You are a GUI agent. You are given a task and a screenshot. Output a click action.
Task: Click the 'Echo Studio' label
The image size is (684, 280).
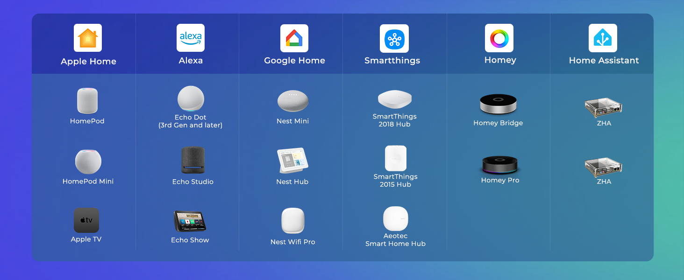(x=193, y=182)
